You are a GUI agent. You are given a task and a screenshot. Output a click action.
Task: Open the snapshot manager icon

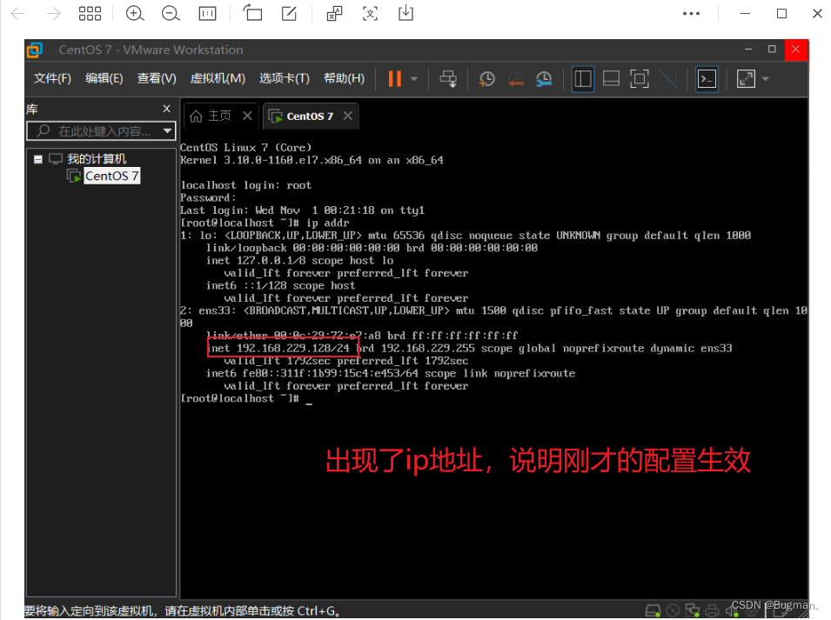pyautogui.click(x=544, y=79)
